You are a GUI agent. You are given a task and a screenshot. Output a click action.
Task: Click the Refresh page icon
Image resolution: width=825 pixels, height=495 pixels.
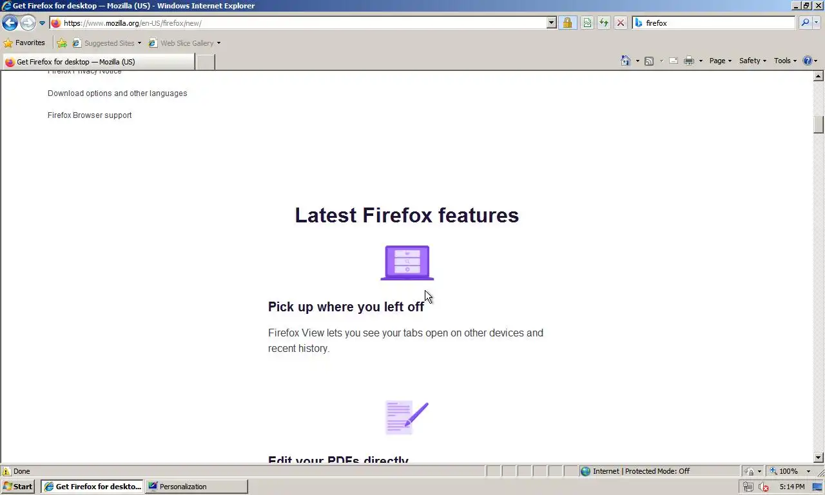[x=604, y=23]
